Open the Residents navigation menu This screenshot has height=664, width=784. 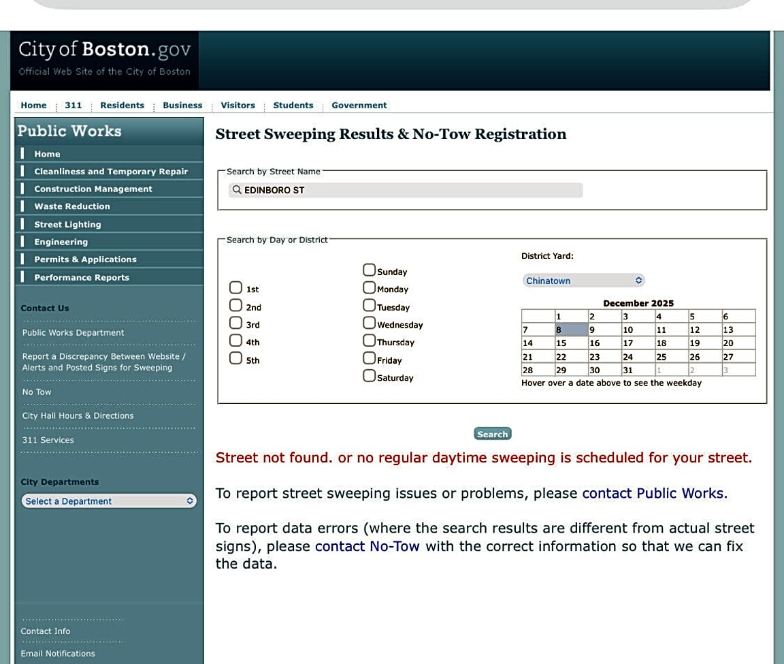point(122,106)
